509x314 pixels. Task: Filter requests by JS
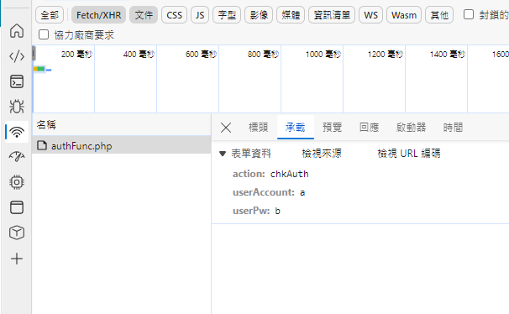(x=200, y=15)
